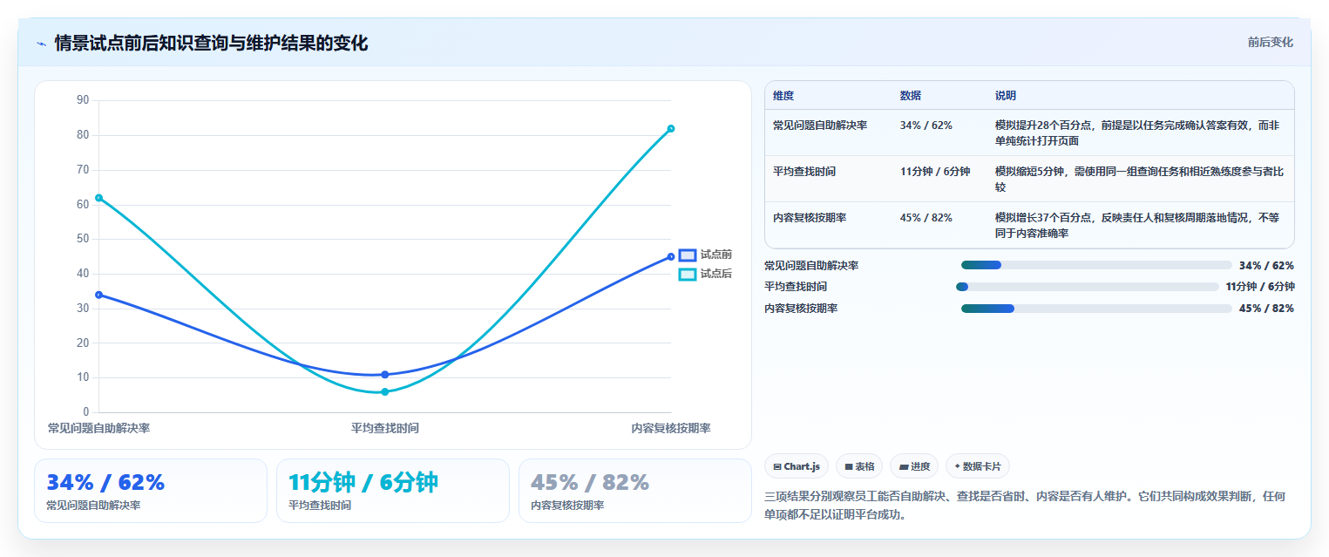Select the 试点后 point at 内容复核按期率

pos(671,128)
